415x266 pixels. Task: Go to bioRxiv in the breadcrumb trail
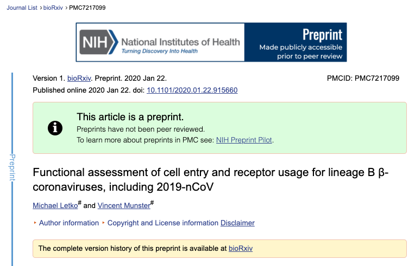(x=53, y=8)
